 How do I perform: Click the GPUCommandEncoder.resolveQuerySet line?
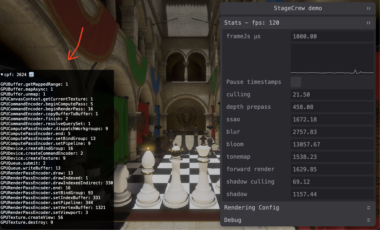pos(45,124)
